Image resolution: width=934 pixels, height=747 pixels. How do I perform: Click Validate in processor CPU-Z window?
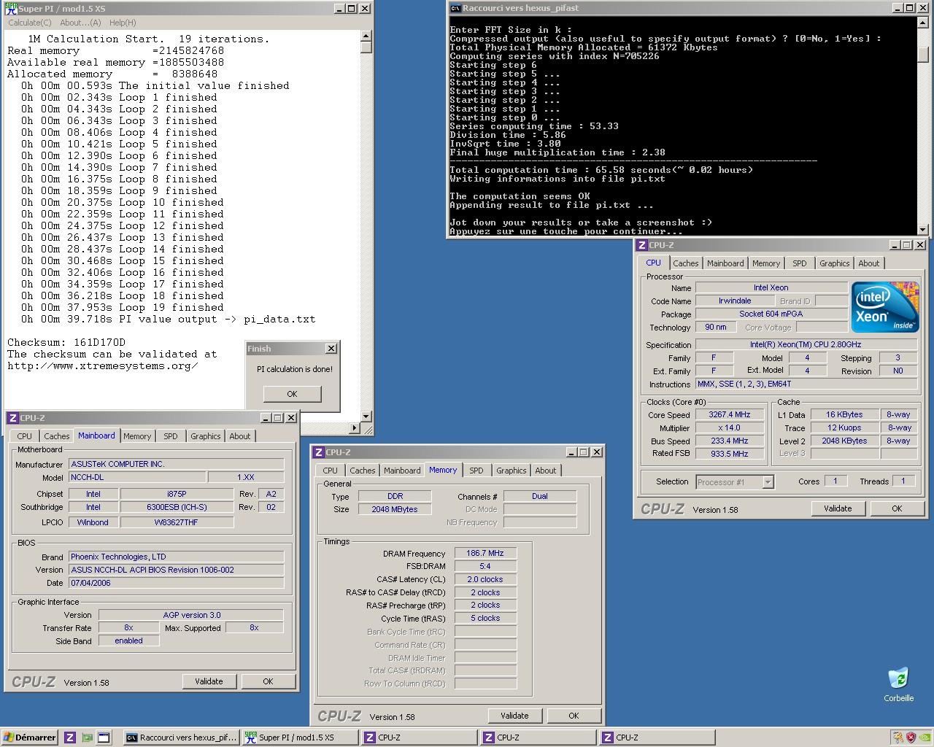click(838, 508)
